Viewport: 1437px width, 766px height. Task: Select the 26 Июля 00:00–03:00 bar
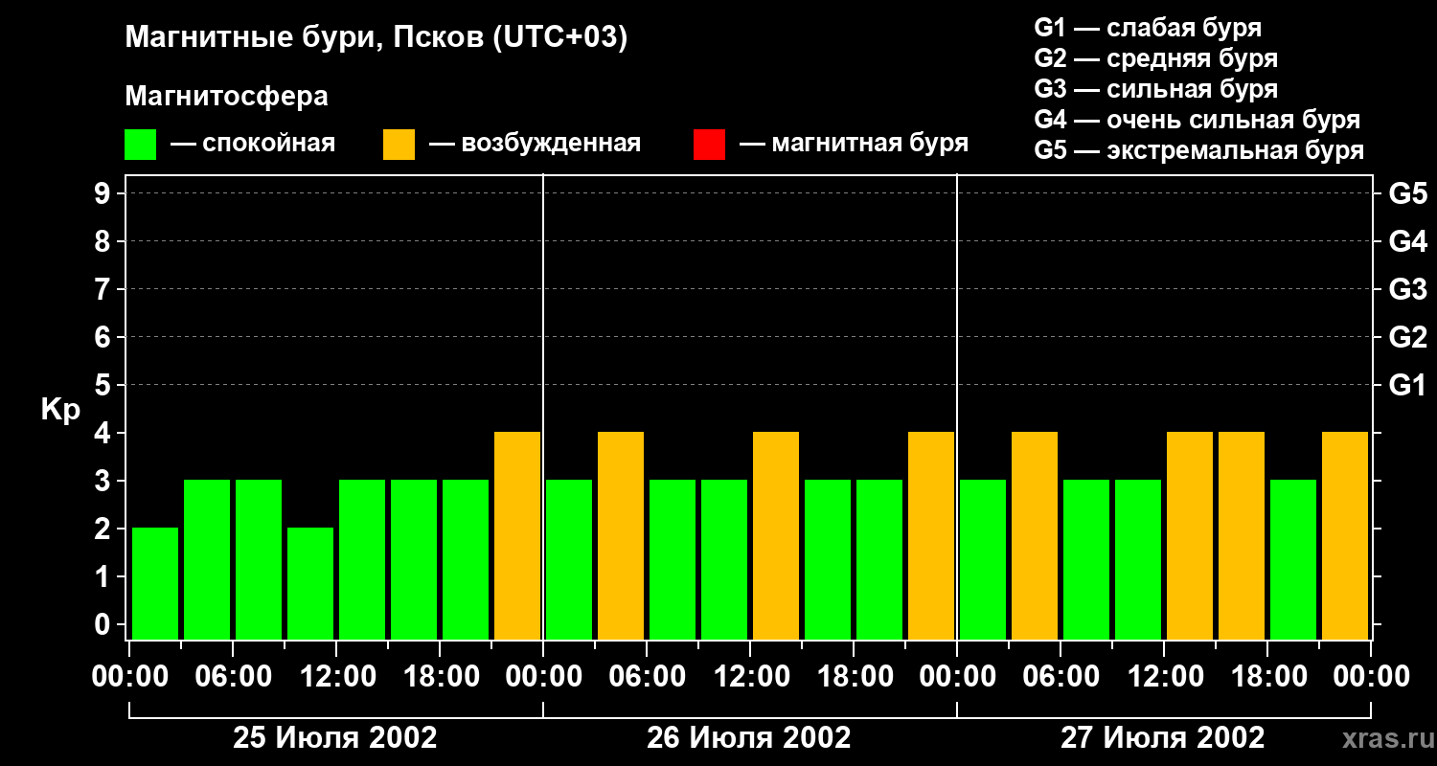point(569,559)
